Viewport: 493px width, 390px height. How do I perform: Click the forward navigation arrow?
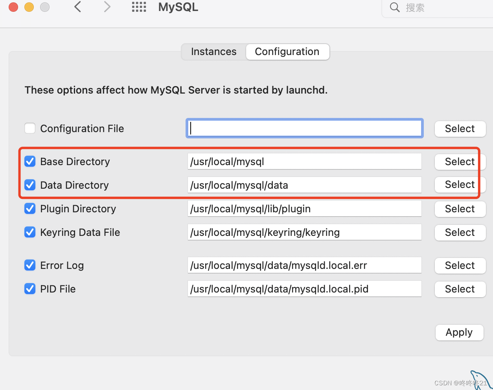[107, 7]
